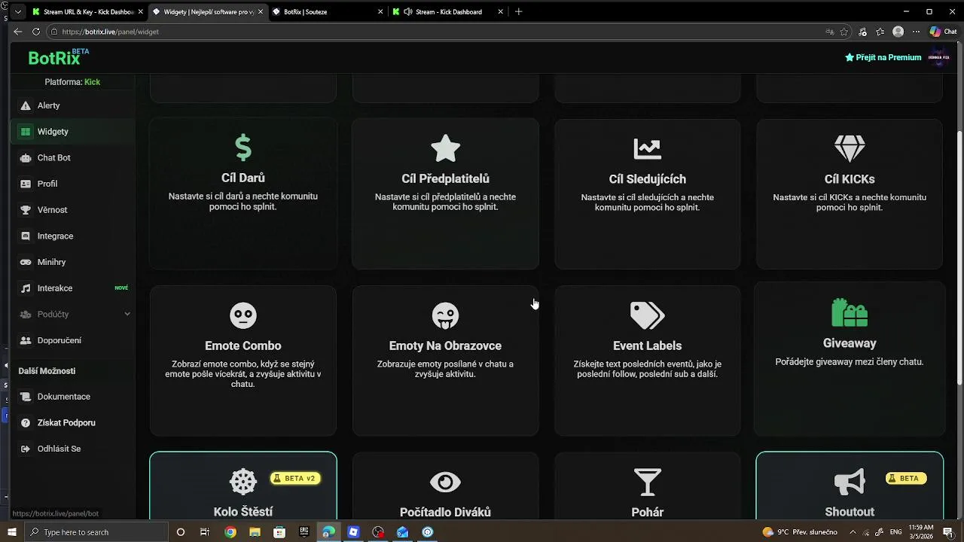The width and height of the screenshot is (964, 542).
Task: Click the Windows Start button
Action: coord(12,532)
